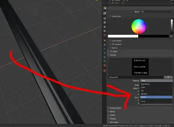Open the Mapping dropdown showing Tiled
Viewport: 174px width, 127px height.
pos(157,81)
